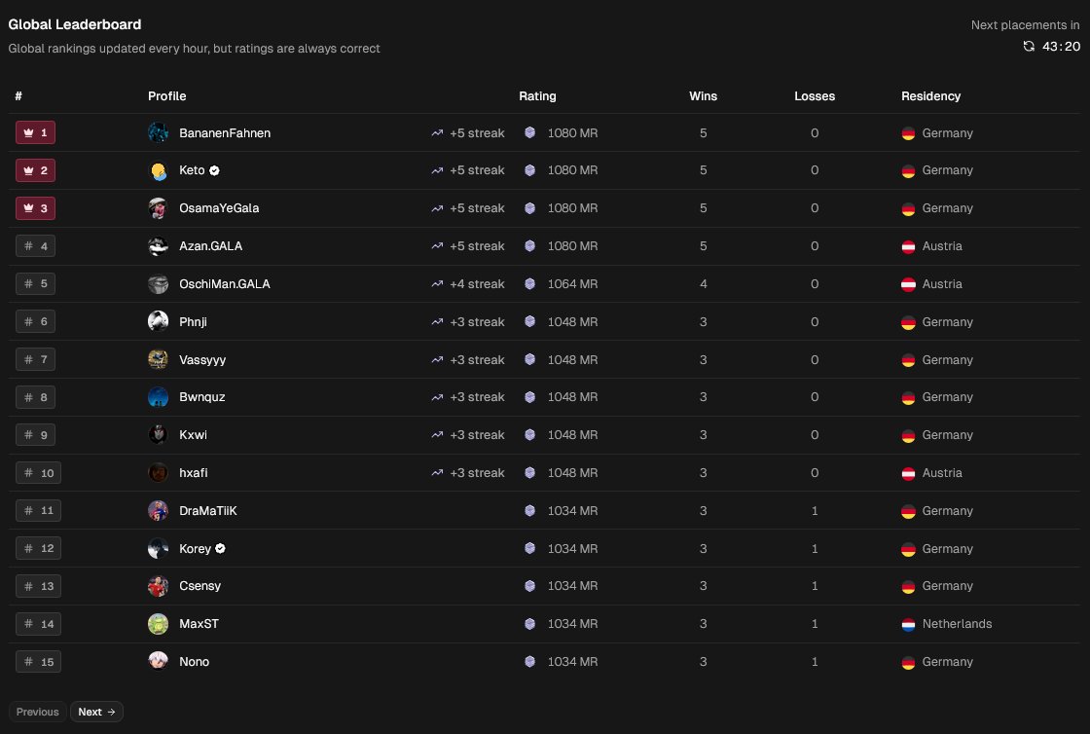This screenshot has width=1090, height=734.
Task: Click '1064 MR' rating value
Action: (x=572, y=283)
